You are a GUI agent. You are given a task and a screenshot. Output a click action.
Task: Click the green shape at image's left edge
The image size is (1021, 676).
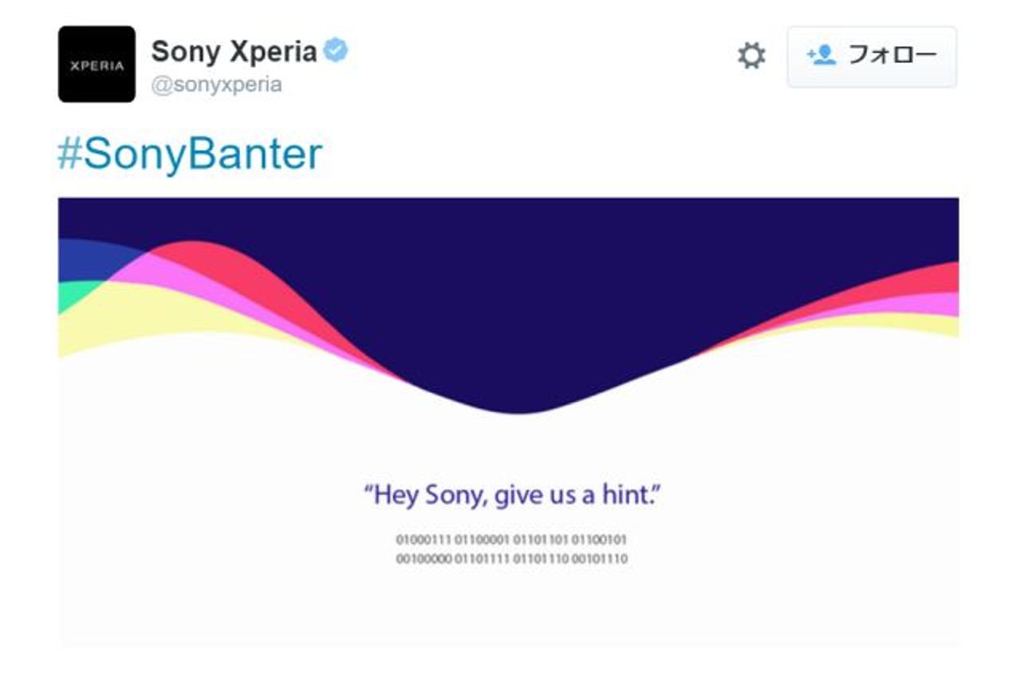click(x=72, y=295)
